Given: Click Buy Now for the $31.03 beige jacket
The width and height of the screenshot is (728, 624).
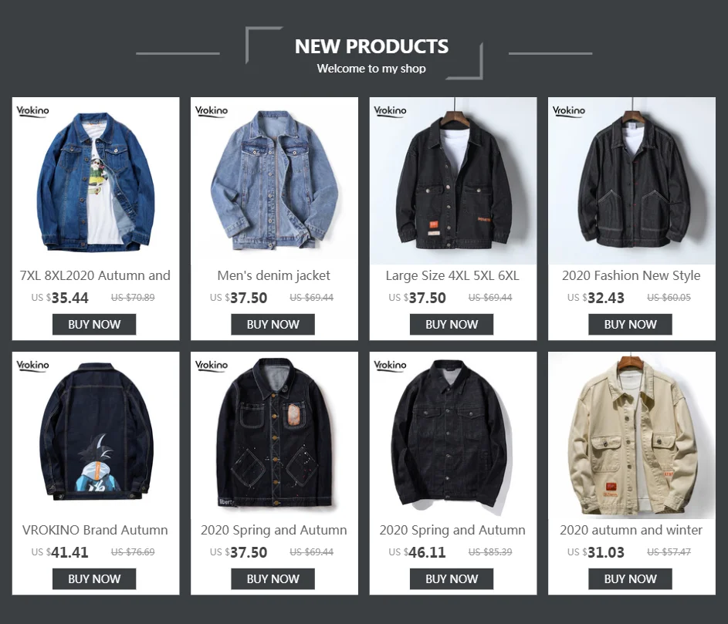Looking at the screenshot, I should coord(631,579).
